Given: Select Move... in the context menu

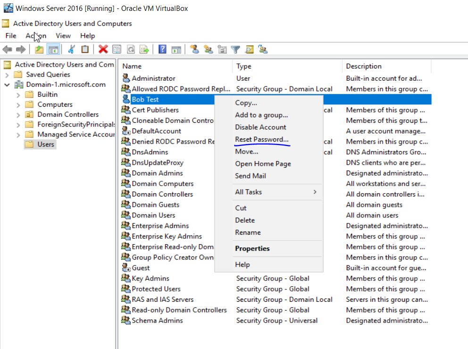Looking at the screenshot, I should tap(247, 152).
